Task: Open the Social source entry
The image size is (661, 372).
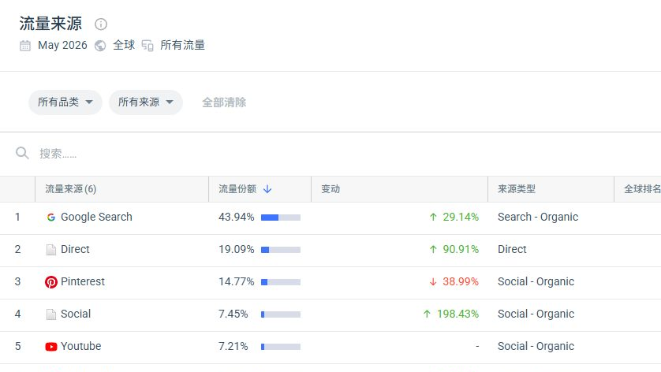Action: pos(76,314)
